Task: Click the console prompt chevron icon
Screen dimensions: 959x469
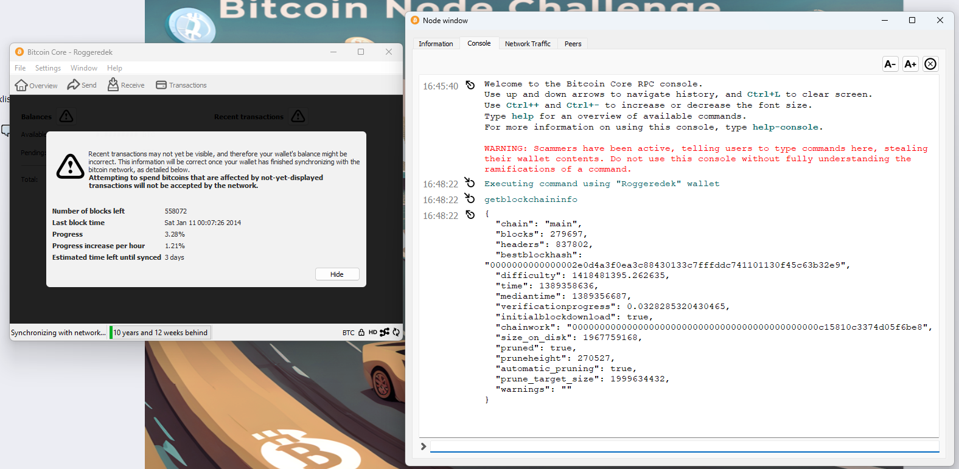Action: [424, 446]
